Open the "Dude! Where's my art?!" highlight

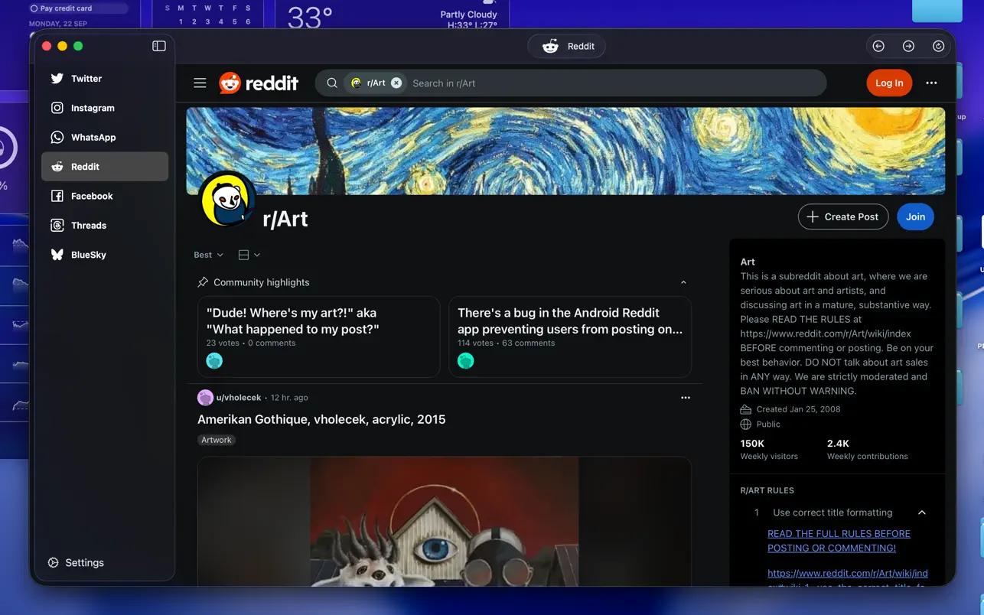click(318, 337)
